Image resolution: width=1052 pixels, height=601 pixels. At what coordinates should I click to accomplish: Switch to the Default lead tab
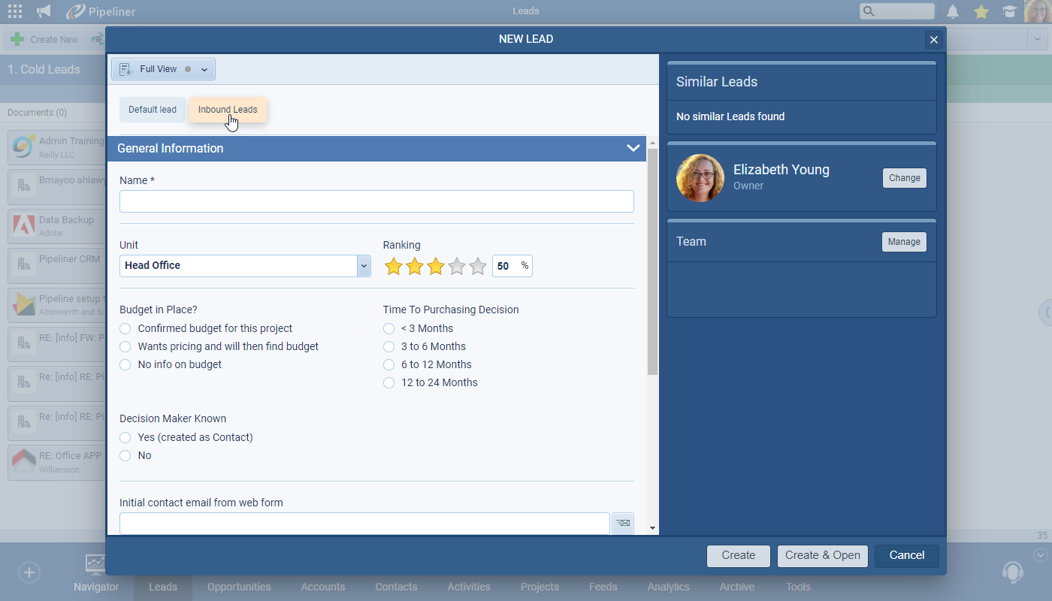[x=153, y=110]
